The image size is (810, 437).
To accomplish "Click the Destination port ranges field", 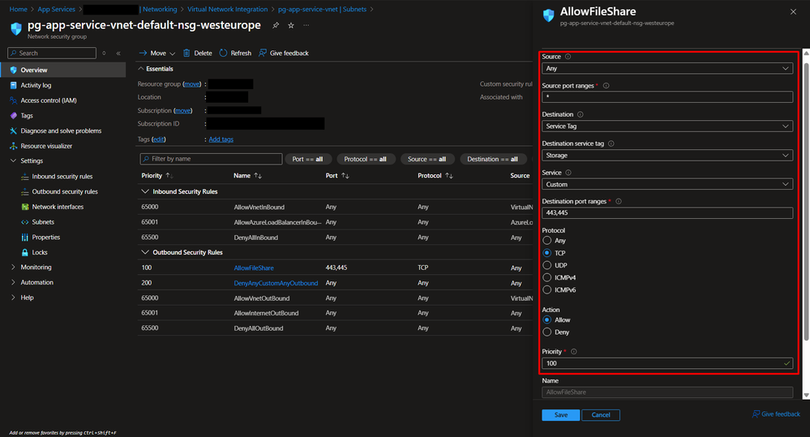I will 667,212.
